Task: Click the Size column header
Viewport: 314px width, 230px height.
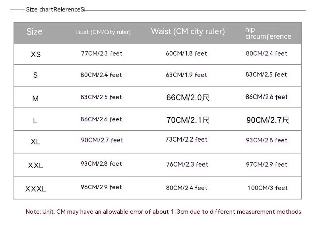Action: pyautogui.click(x=34, y=32)
